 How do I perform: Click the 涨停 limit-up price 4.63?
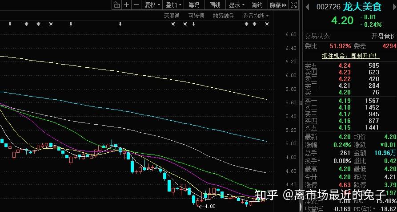pyautogui.click(x=345, y=185)
